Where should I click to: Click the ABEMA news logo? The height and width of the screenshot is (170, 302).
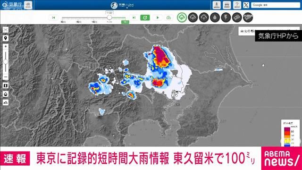click(x=282, y=158)
